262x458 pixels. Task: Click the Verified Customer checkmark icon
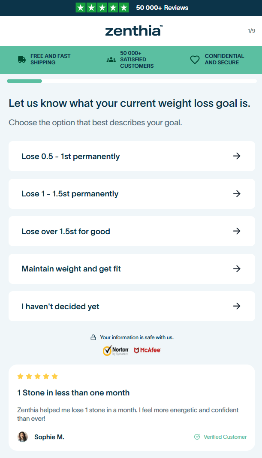click(x=197, y=437)
